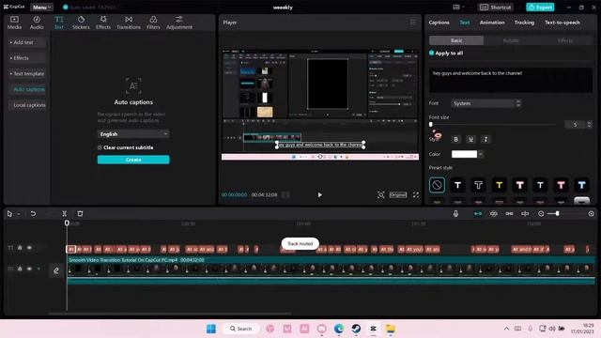Lock the video track
This screenshot has width=601, height=338.
20,269
